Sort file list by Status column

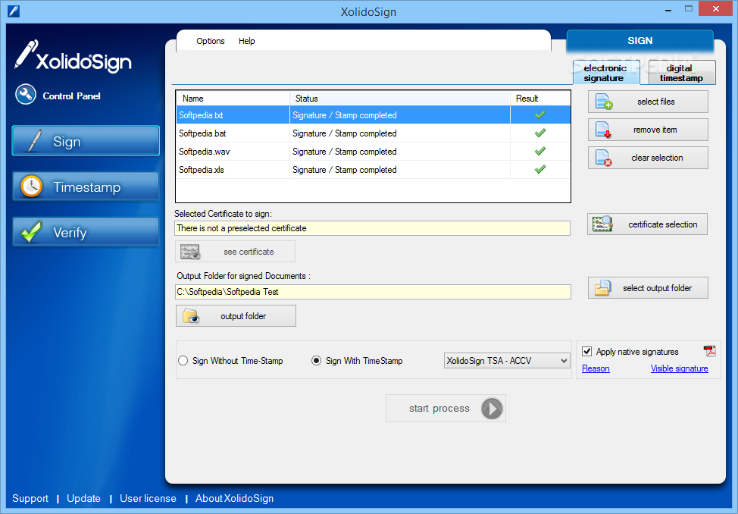(x=400, y=99)
